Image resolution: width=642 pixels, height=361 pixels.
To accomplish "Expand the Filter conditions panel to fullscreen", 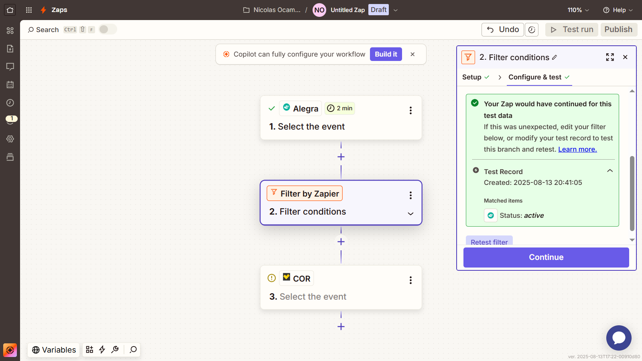I will tap(610, 57).
